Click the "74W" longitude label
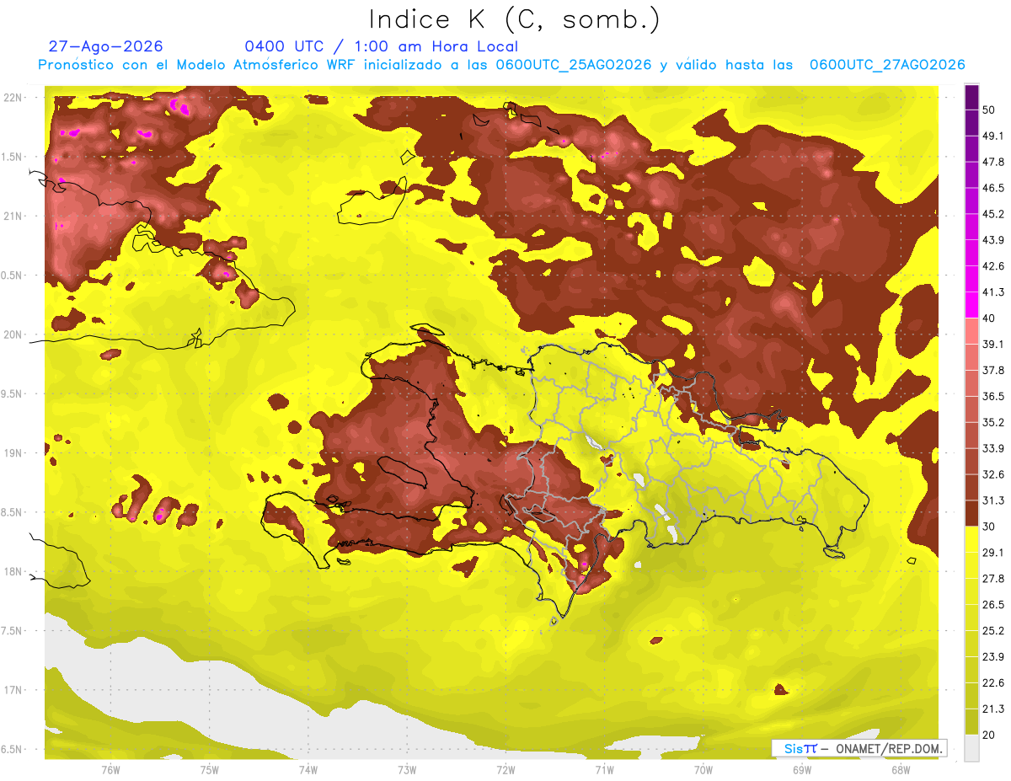 (x=308, y=769)
